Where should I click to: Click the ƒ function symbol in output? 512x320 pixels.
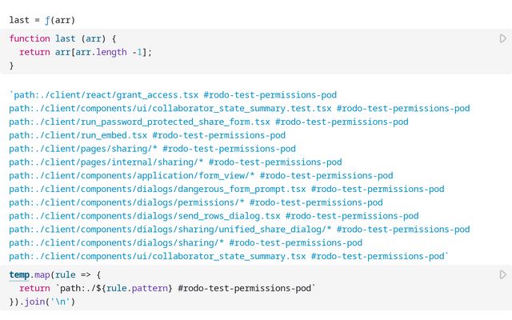coord(47,19)
